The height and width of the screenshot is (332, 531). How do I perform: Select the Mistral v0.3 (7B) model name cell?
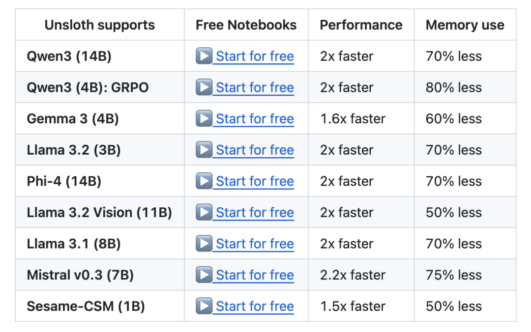(x=99, y=275)
